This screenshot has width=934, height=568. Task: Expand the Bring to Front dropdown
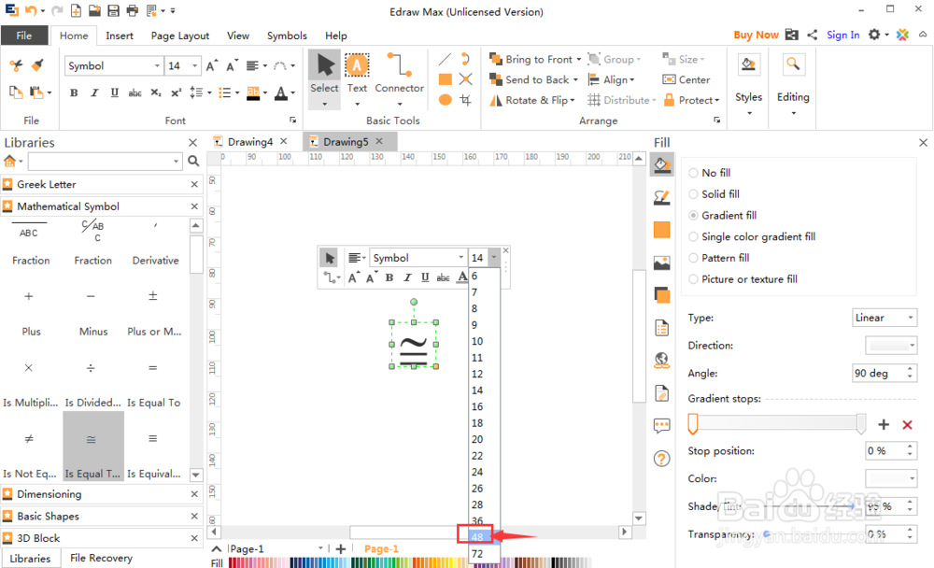click(x=578, y=59)
